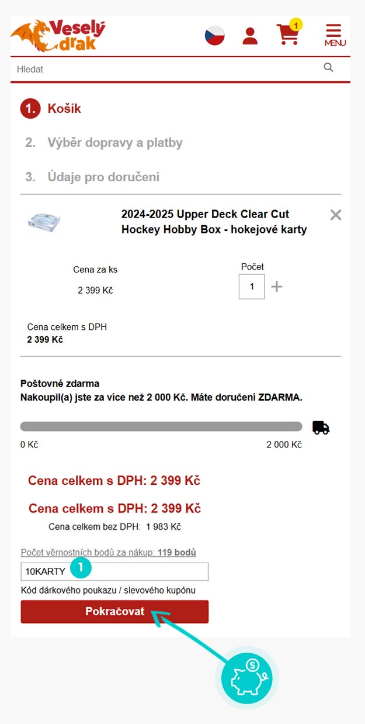The height and width of the screenshot is (724, 365).
Task: Go to Výběr dopravy a platby step
Action: [114, 143]
